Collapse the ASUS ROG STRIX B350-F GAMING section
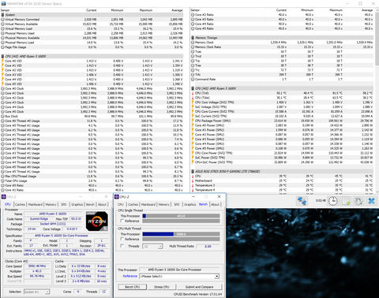 (x=282, y=171)
